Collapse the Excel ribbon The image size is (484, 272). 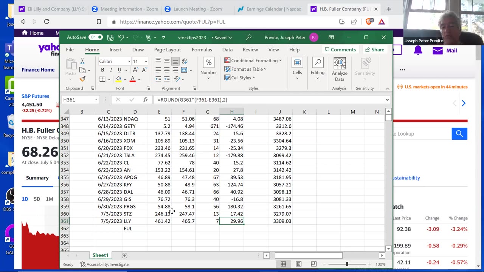(387, 88)
